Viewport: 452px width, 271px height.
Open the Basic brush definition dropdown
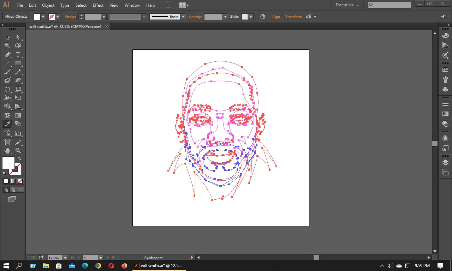(x=183, y=17)
